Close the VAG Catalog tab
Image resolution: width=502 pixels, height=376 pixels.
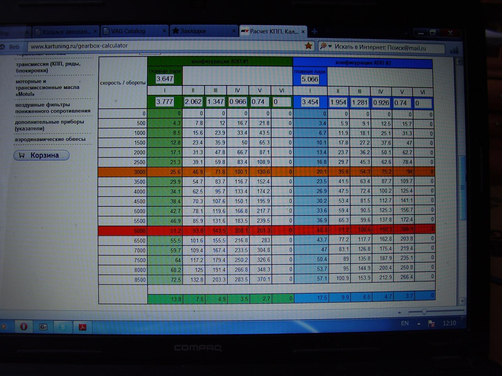tap(164, 31)
